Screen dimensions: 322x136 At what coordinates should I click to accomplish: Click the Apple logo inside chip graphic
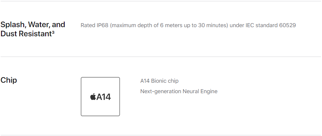(x=93, y=96)
